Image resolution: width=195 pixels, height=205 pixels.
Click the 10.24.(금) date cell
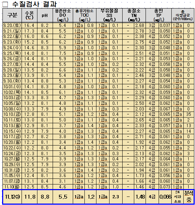tap(12, 154)
